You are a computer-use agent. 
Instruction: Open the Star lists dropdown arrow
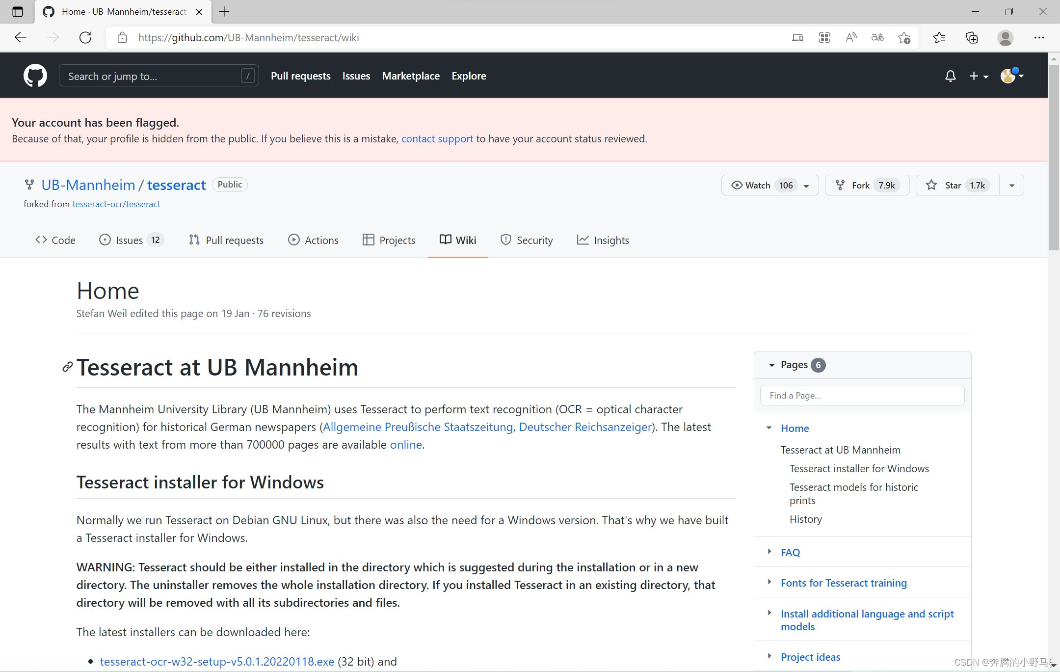(1011, 185)
